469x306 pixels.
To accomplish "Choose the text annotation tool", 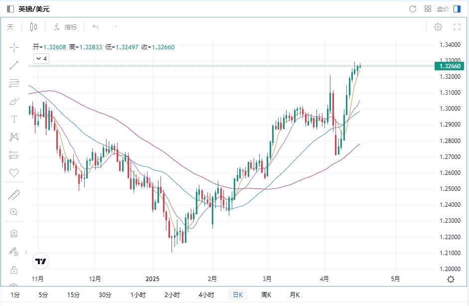I will (14, 119).
